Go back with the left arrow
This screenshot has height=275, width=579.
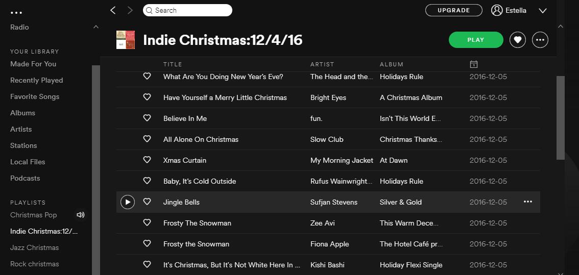click(x=113, y=10)
